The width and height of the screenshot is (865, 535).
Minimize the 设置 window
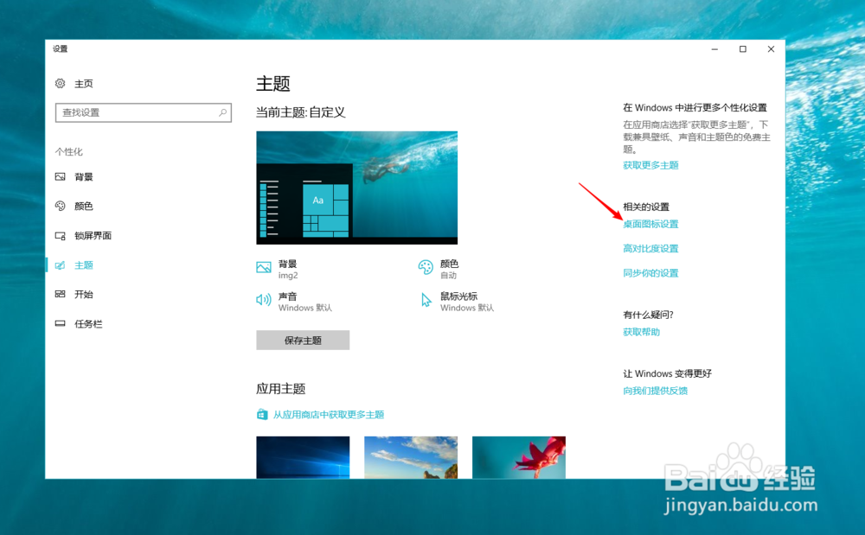click(x=715, y=49)
